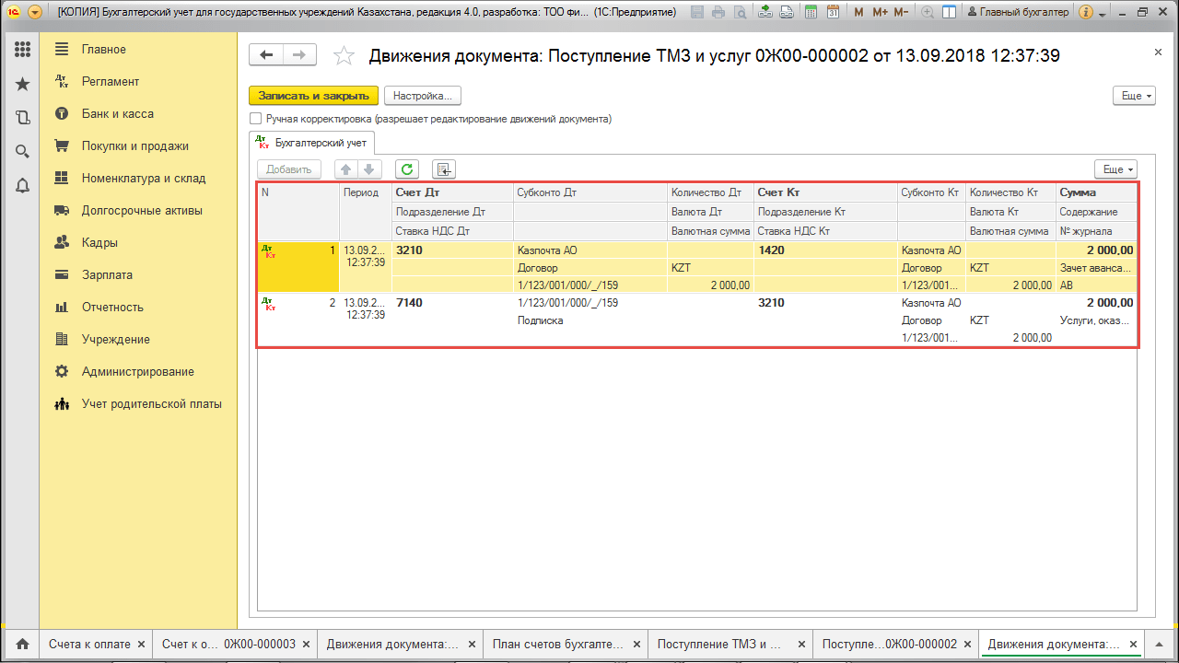
Task: Refresh the movements table
Action: 407,169
